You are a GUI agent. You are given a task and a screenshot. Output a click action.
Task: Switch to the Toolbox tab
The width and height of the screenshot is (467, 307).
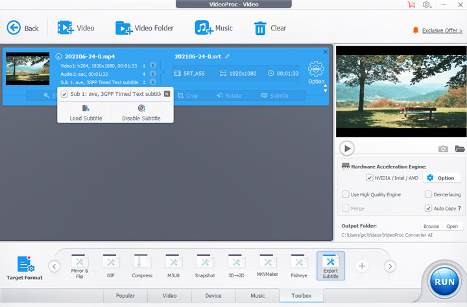[302, 296]
